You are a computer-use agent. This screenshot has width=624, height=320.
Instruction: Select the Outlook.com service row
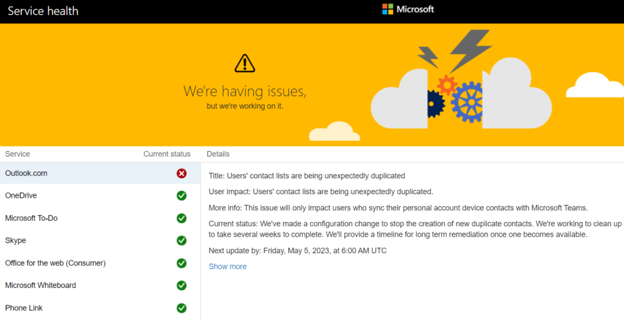[100, 173]
